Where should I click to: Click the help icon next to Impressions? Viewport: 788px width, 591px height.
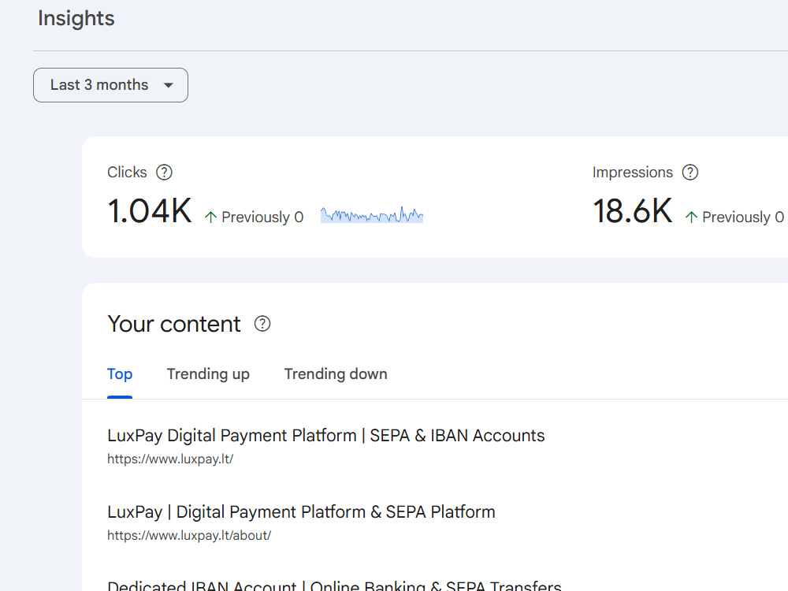point(690,173)
